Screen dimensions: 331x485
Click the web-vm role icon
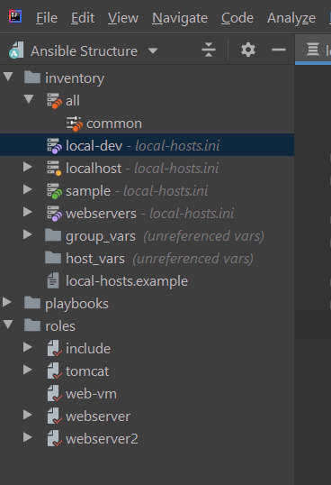[x=54, y=393]
